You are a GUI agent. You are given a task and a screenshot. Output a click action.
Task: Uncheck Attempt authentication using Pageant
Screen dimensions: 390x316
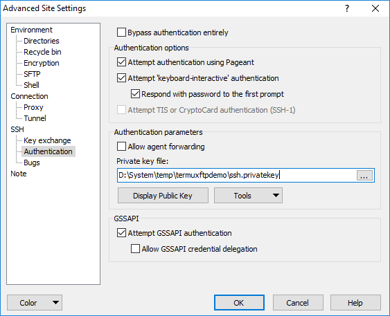[x=121, y=62]
